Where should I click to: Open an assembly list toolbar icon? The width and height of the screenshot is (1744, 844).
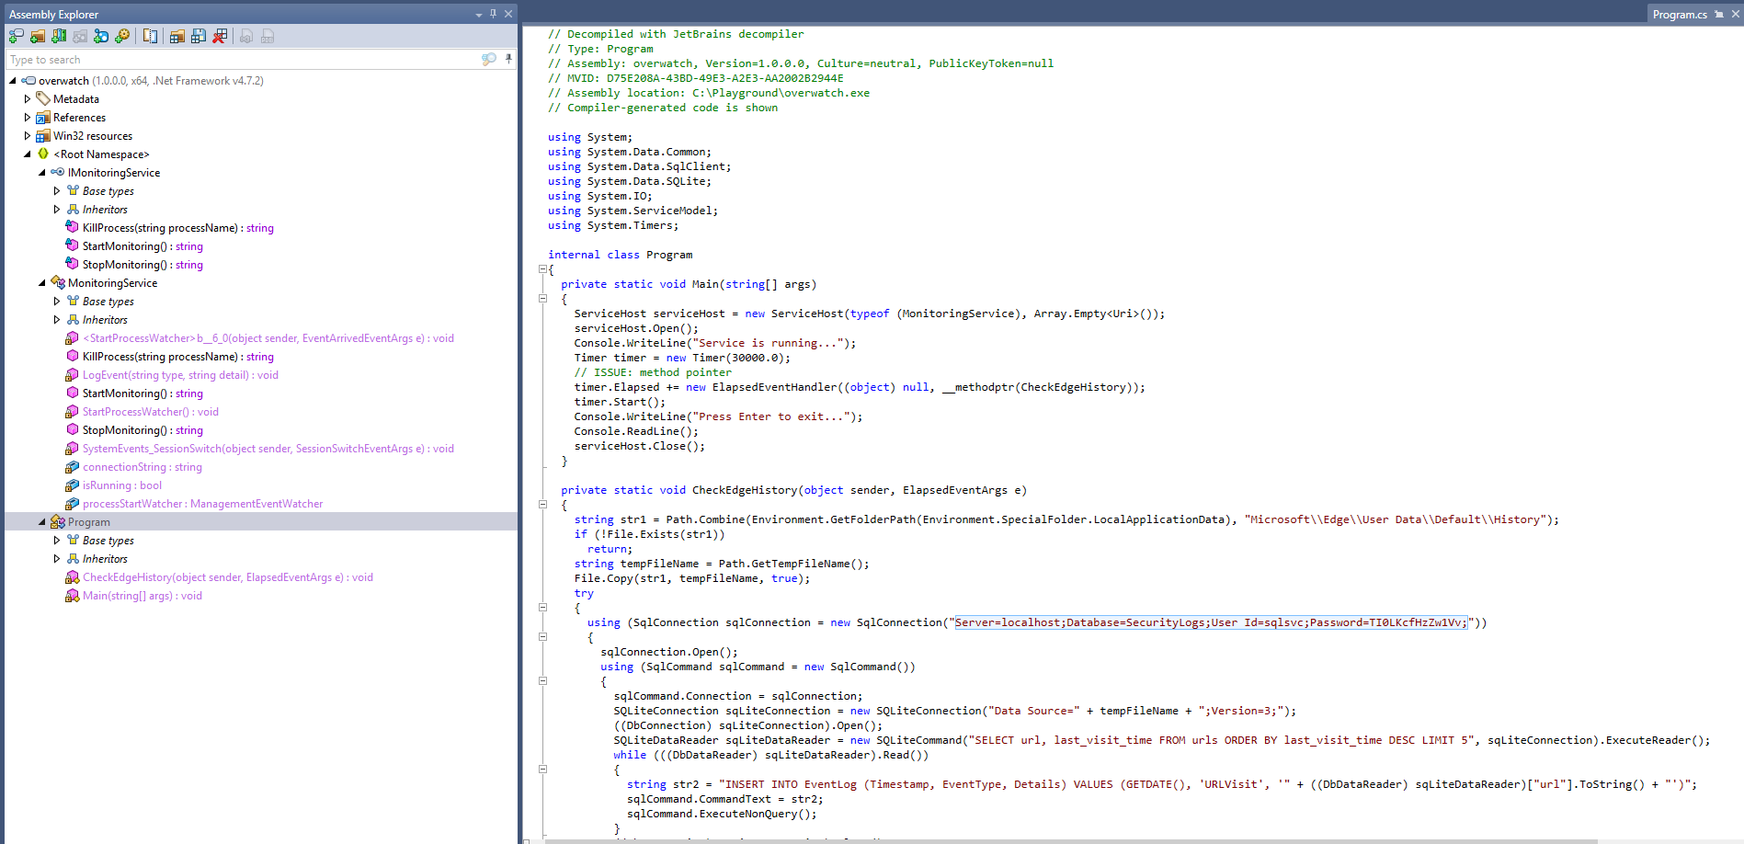tap(177, 36)
